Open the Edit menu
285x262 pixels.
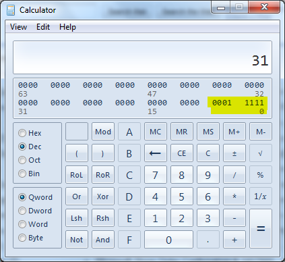43,27
